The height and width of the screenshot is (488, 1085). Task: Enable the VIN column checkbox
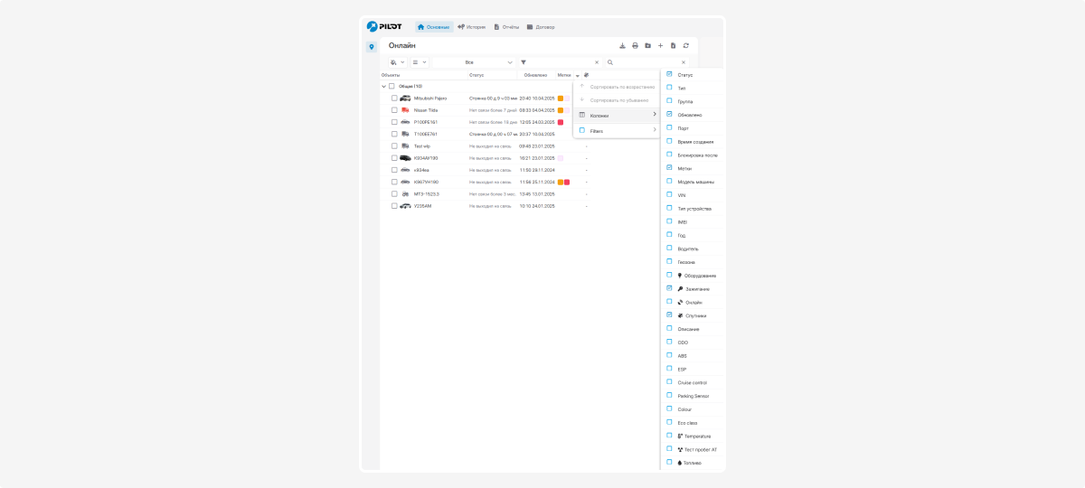tap(669, 195)
